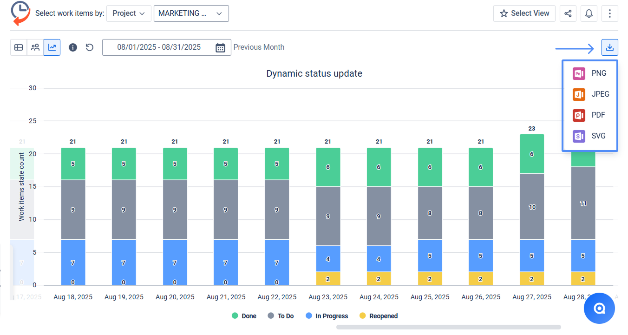
Task: Switch to users view mode
Action: point(35,47)
